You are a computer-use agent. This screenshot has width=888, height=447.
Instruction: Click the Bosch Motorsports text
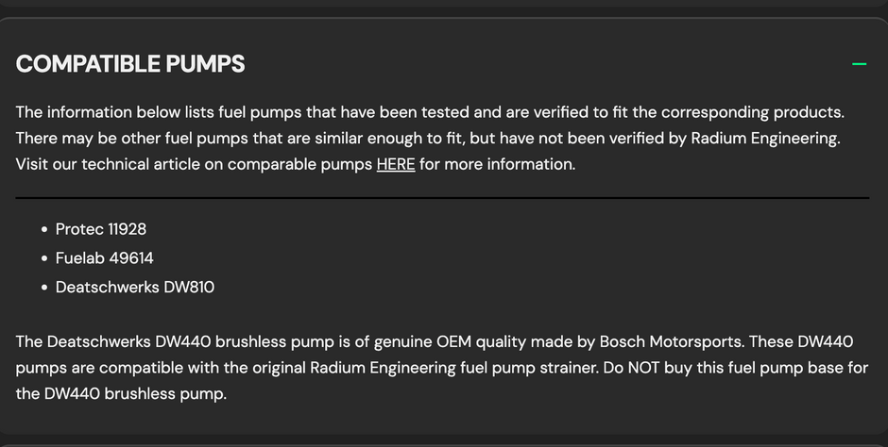pos(671,341)
